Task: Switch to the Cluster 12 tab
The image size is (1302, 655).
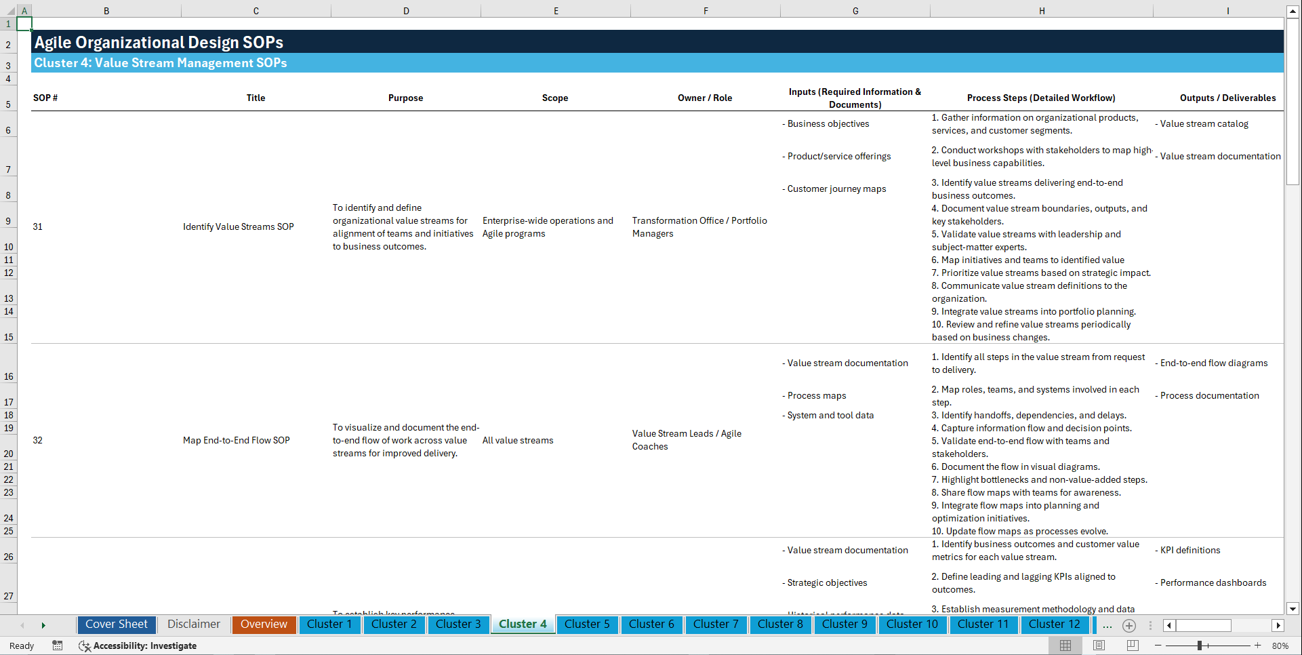Action: point(1055,624)
